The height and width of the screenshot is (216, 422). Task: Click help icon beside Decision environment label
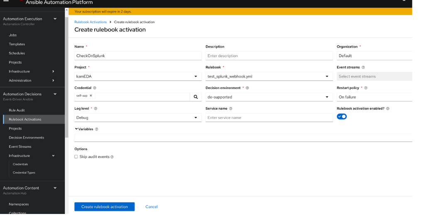tap(248, 88)
